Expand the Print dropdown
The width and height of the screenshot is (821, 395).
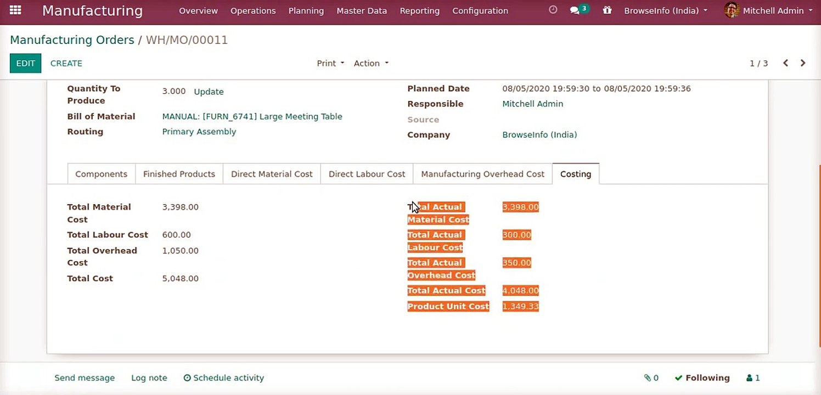[330, 63]
